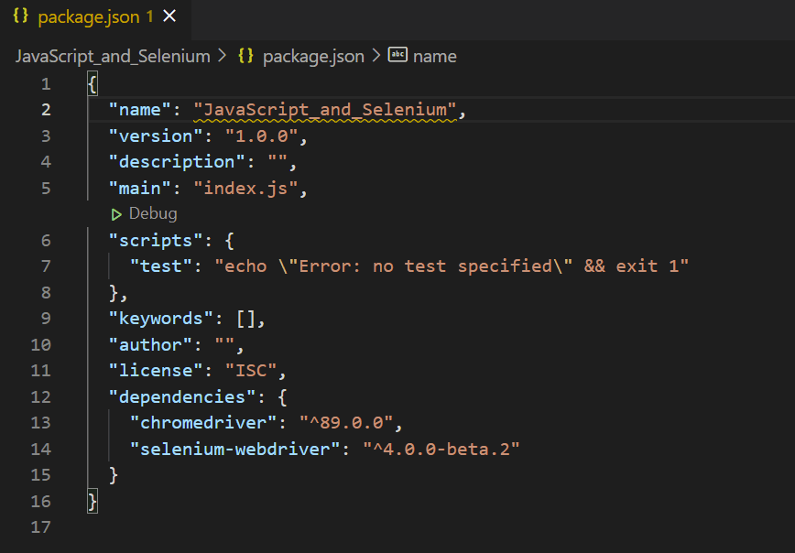This screenshot has height=553, width=795.
Task: Click the closing brace on line 16
Action: click(92, 502)
